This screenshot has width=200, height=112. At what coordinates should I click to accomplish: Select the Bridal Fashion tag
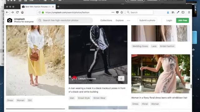tap(167, 46)
